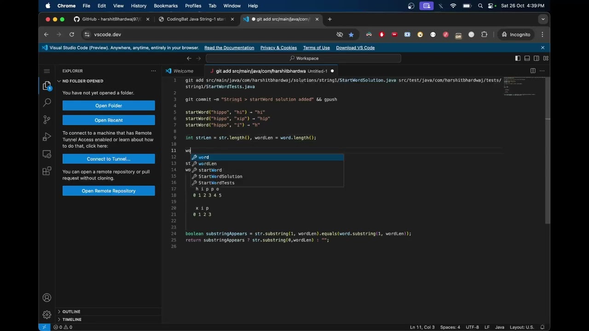Expand the Outline section
This screenshot has height=331, width=589.
click(x=71, y=312)
